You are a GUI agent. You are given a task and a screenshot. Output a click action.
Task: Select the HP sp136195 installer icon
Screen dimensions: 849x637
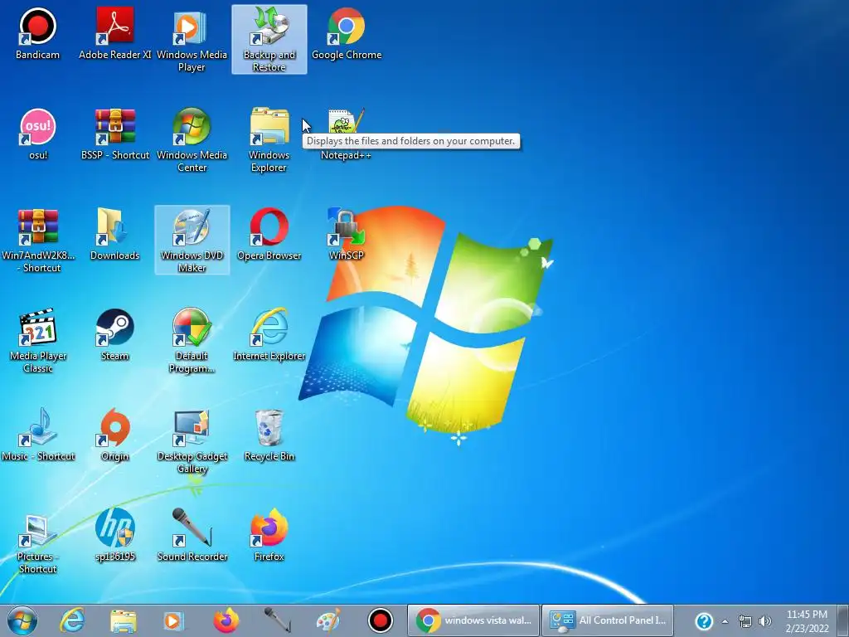[114, 535]
